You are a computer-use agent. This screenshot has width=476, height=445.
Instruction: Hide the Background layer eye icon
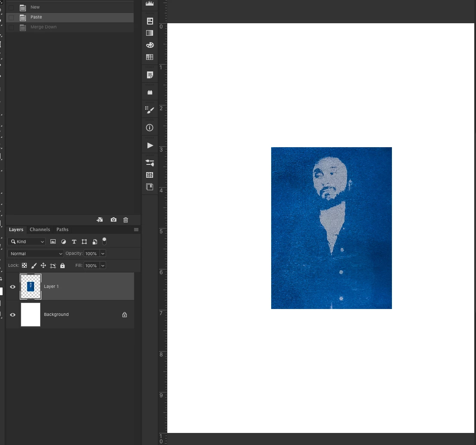(13, 315)
